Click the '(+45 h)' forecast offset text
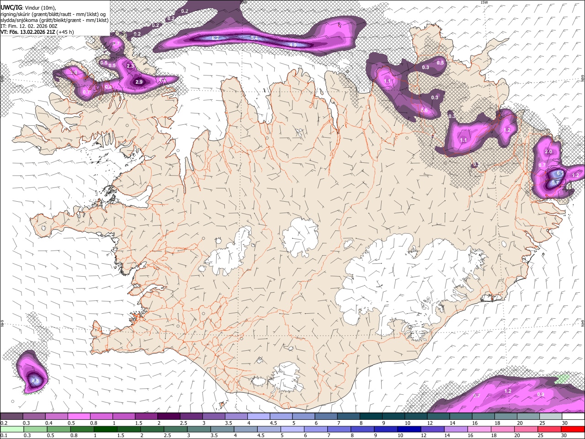 pos(66,32)
